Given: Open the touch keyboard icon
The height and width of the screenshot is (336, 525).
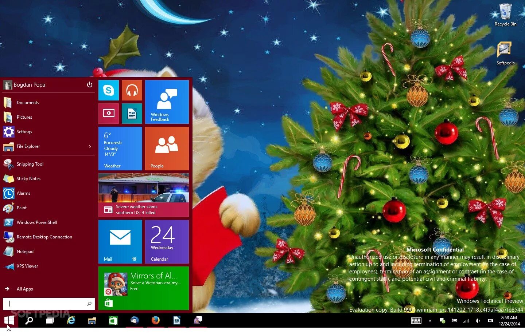Looking at the screenshot, I should click(x=416, y=321).
